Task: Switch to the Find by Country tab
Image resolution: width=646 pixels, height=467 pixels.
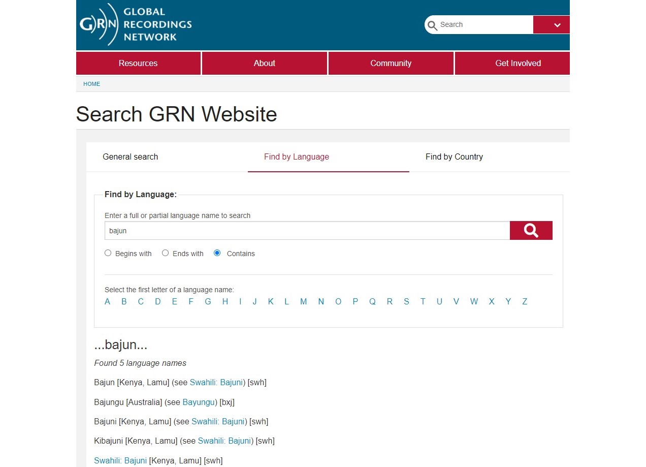Action: click(x=454, y=157)
